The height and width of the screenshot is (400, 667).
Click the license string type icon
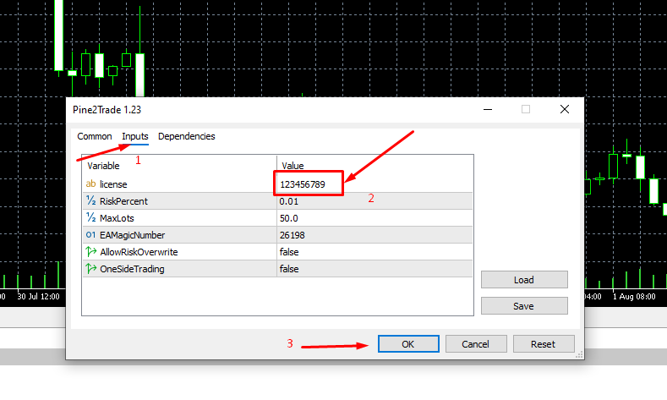90,184
